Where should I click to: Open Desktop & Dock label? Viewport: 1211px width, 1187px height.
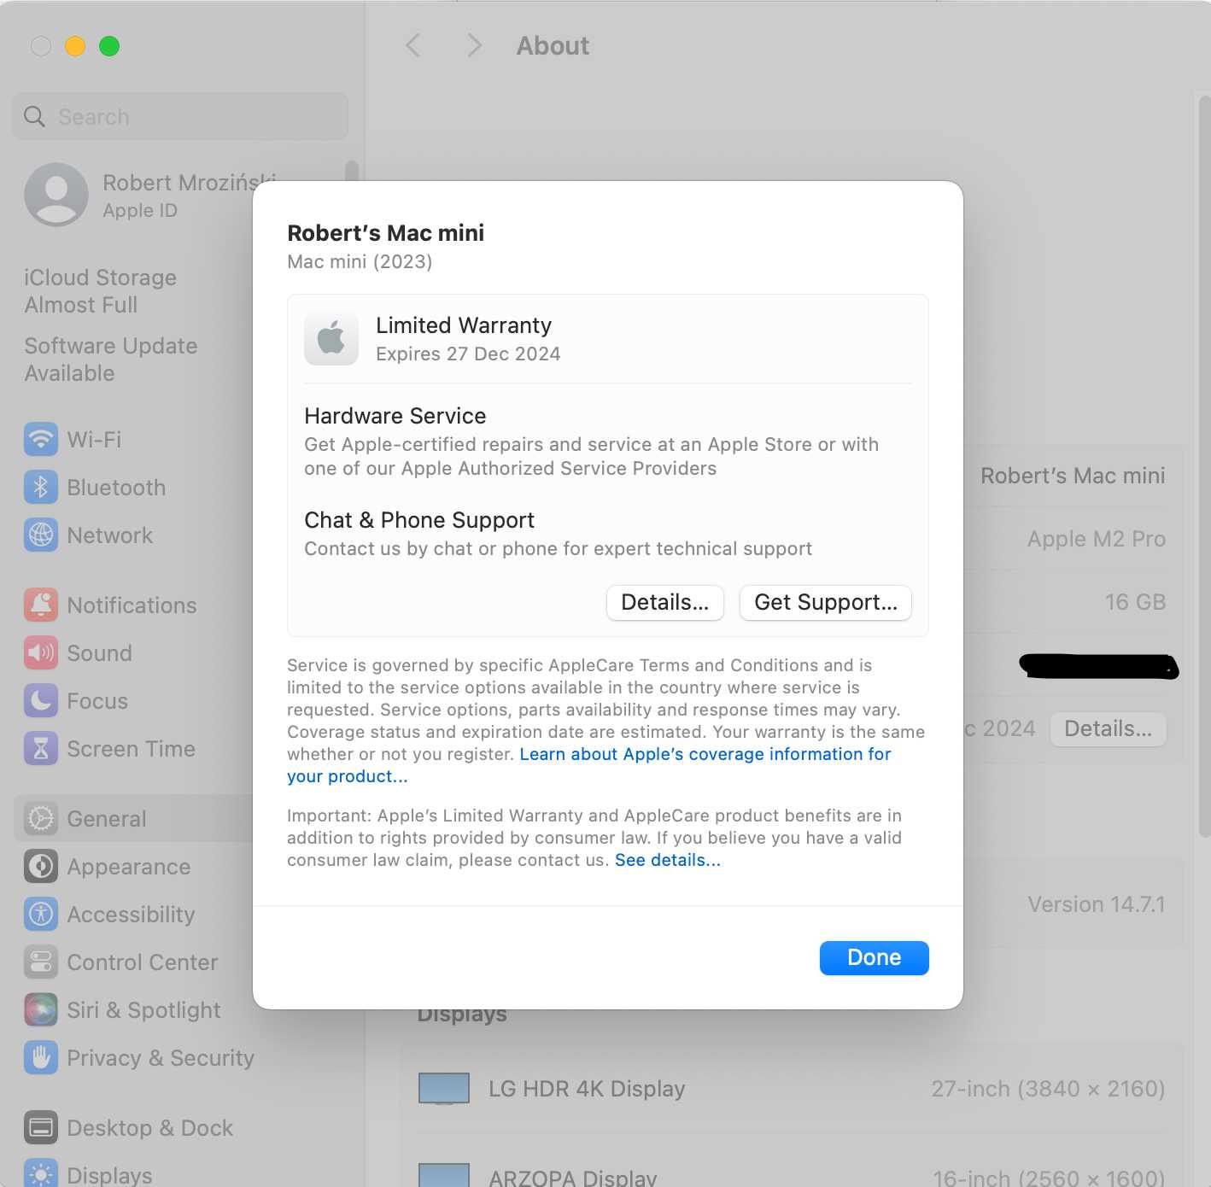click(x=149, y=1128)
